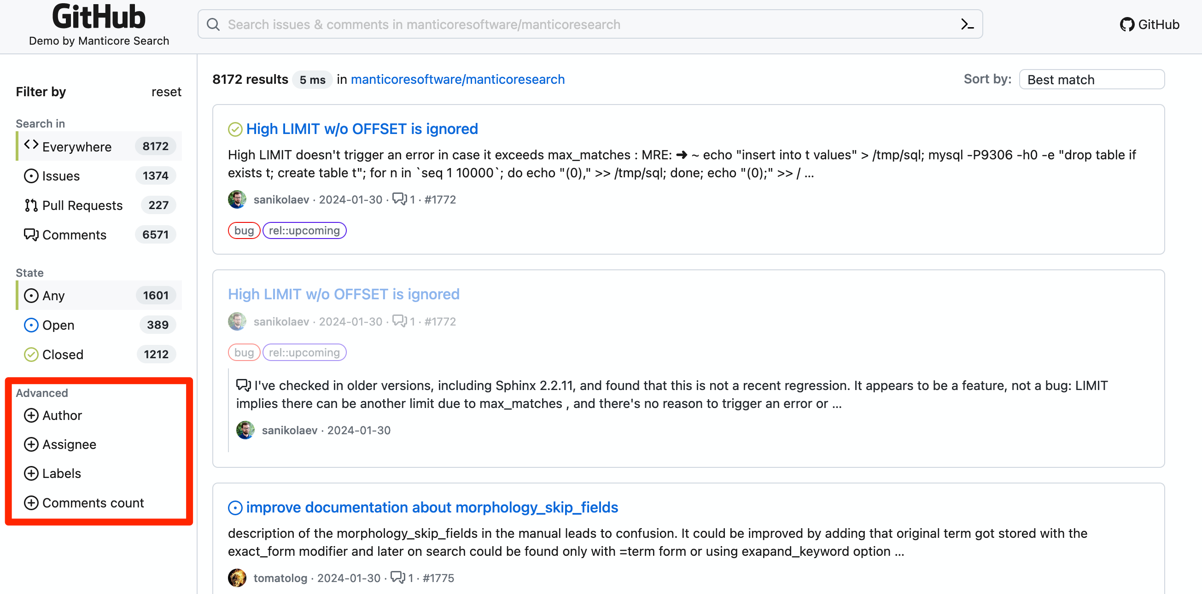Click the bug label on first result
Image resolution: width=1202 pixels, height=594 pixels.
click(x=244, y=231)
